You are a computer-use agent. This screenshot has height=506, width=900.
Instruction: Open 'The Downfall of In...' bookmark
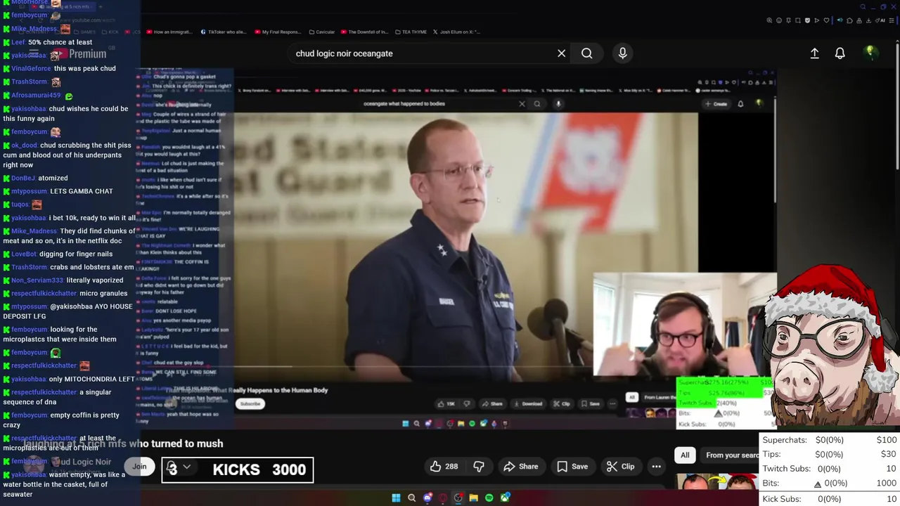(364, 32)
